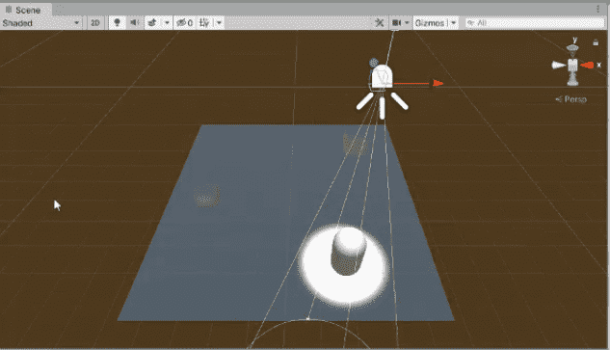Click the lock icon on orientation gizmo
Screen dimensions: 610x350
click(596, 42)
